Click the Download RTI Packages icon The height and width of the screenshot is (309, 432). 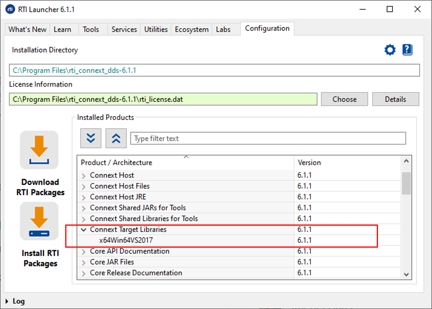click(39, 150)
